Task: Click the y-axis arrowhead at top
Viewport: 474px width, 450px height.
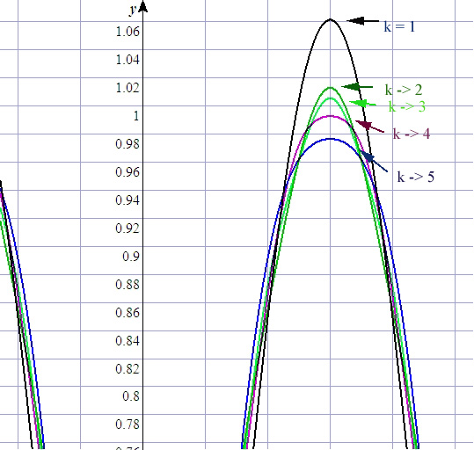Action: 143,7
